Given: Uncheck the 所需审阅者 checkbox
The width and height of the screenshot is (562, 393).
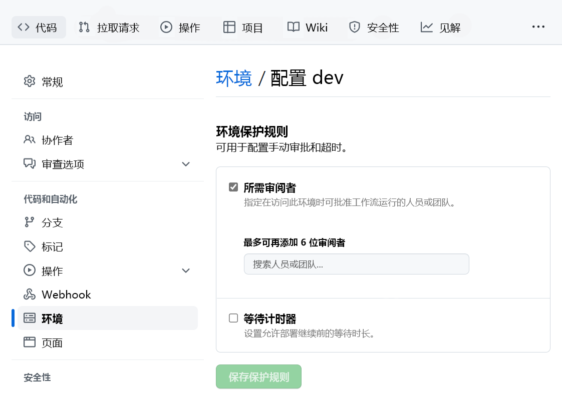Looking at the screenshot, I should point(233,186).
